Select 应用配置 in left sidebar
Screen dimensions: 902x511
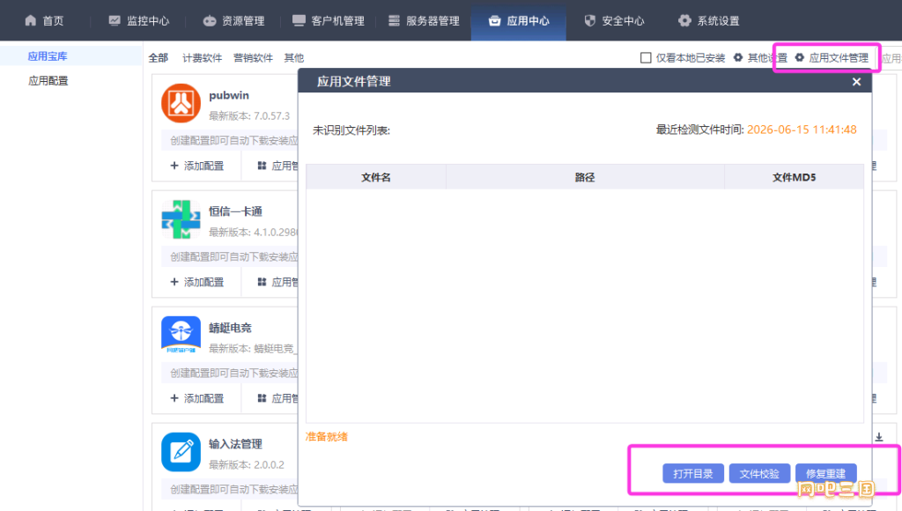click(48, 80)
